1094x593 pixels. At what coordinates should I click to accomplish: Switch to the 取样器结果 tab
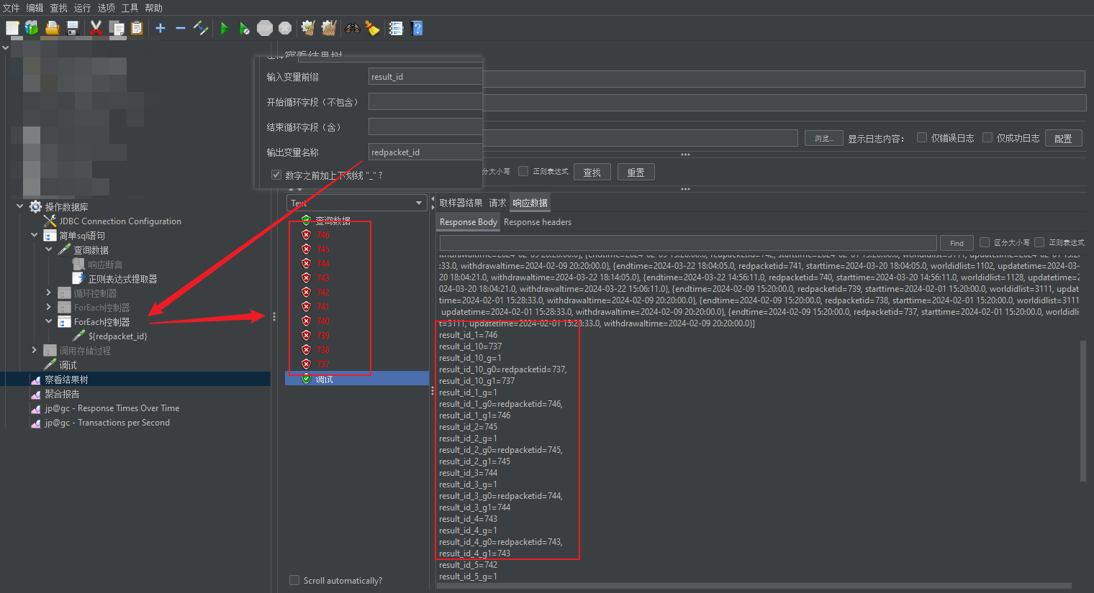461,203
